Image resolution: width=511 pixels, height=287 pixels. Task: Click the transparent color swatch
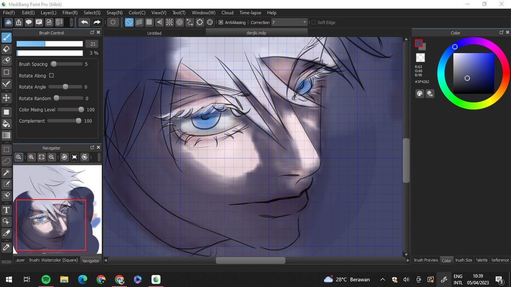pos(420,57)
